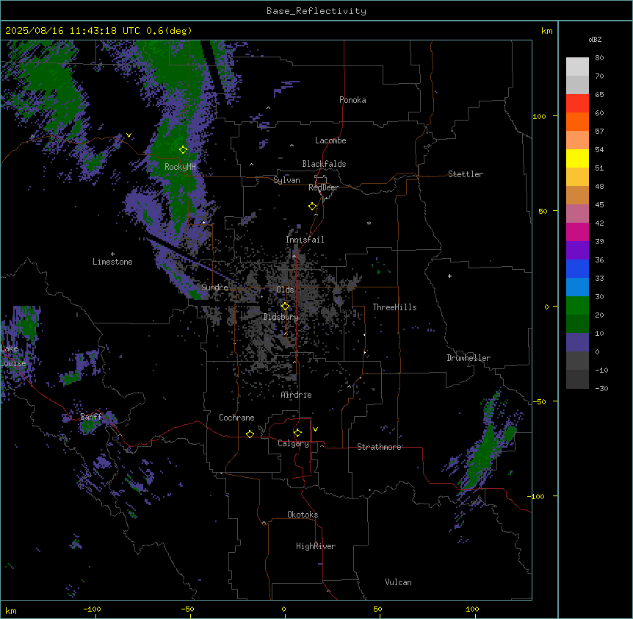Click the magenta 39-42 dBZ legend swatch
Image resolution: width=633 pixels, height=619 pixels.
click(577, 232)
